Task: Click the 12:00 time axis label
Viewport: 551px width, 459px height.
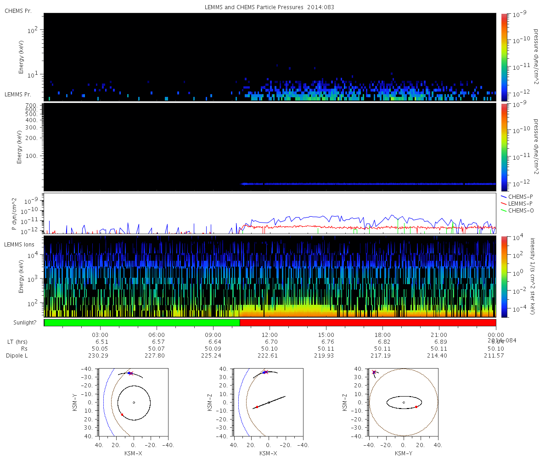Action: pyautogui.click(x=270, y=335)
